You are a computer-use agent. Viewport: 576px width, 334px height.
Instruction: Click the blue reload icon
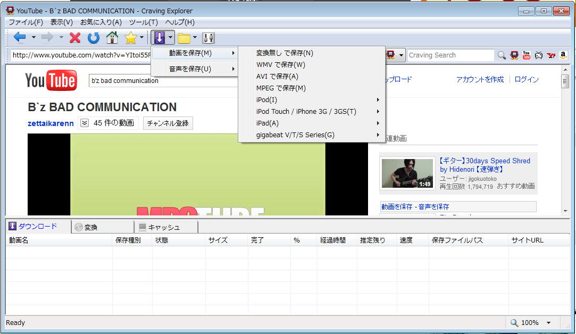(94, 37)
